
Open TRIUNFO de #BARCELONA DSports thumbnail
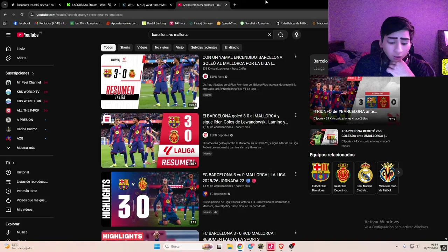[355, 100]
